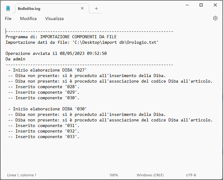
Task: Click the Linea 1, colonna 1 position indicator
Action: tap(22, 175)
